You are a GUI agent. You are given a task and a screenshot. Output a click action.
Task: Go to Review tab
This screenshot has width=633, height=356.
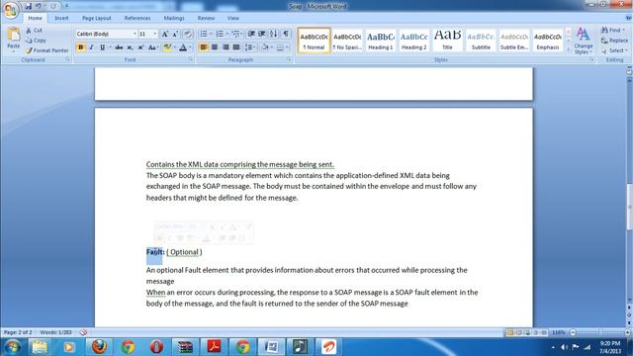(x=206, y=18)
